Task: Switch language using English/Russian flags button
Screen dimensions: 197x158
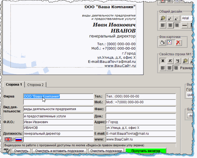Action: [12, 139]
